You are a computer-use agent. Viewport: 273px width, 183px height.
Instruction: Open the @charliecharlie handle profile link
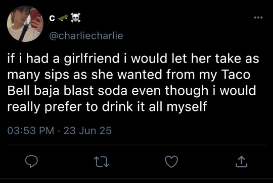(86, 36)
